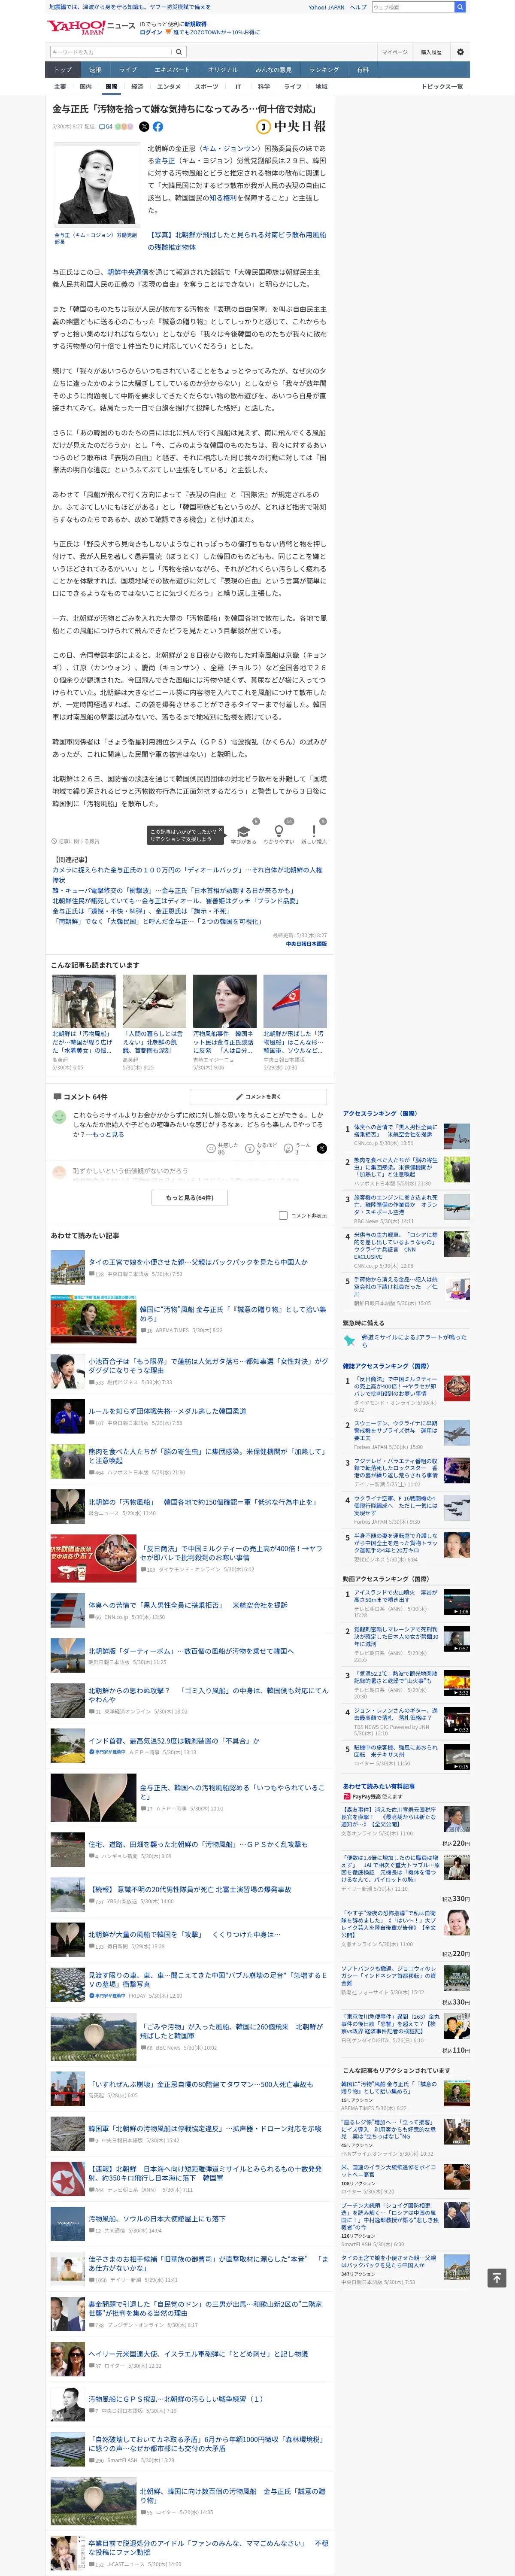Open settings via the gear icon
Viewport: 515px width, 2576px height.
coord(460,52)
